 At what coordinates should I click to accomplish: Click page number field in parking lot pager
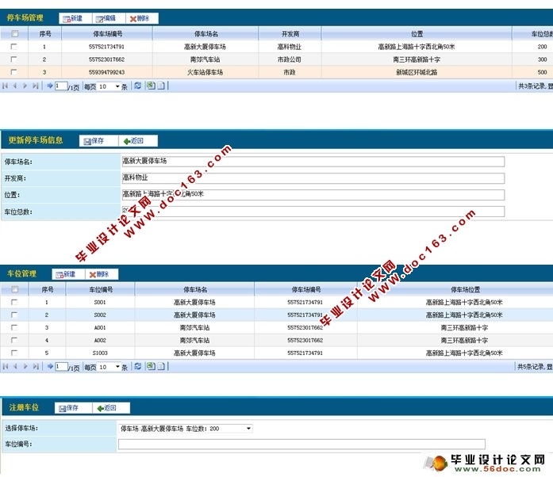(61, 86)
